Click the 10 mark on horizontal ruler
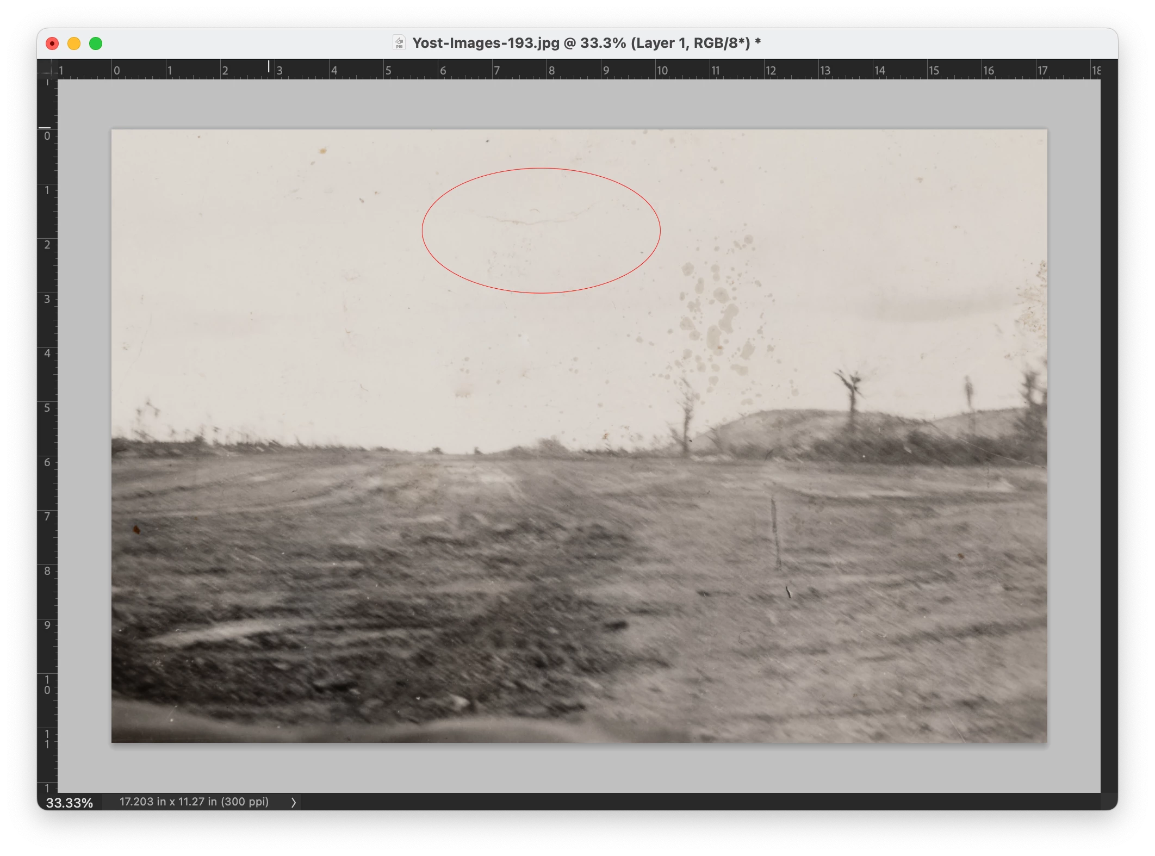This screenshot has height=856, width=1155. (662, 71)
